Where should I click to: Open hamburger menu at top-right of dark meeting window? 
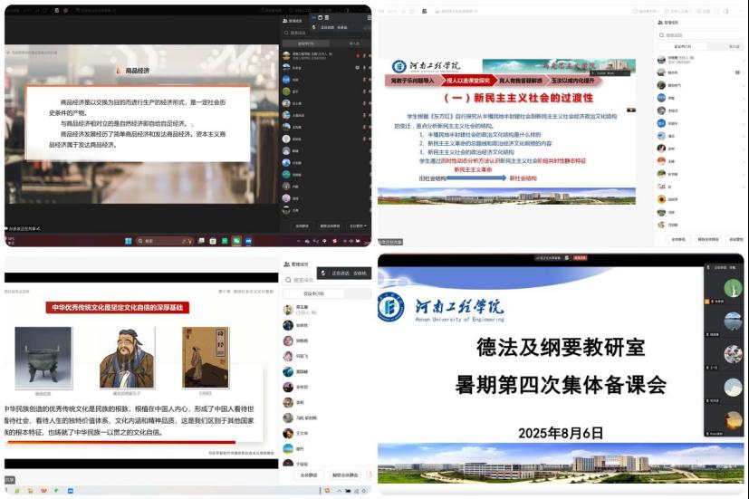pos(369,18)
